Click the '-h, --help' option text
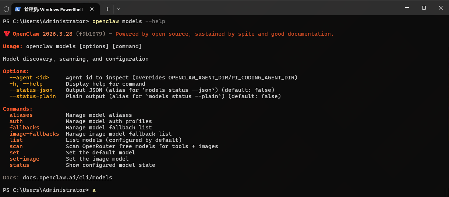 click(26, 84)
